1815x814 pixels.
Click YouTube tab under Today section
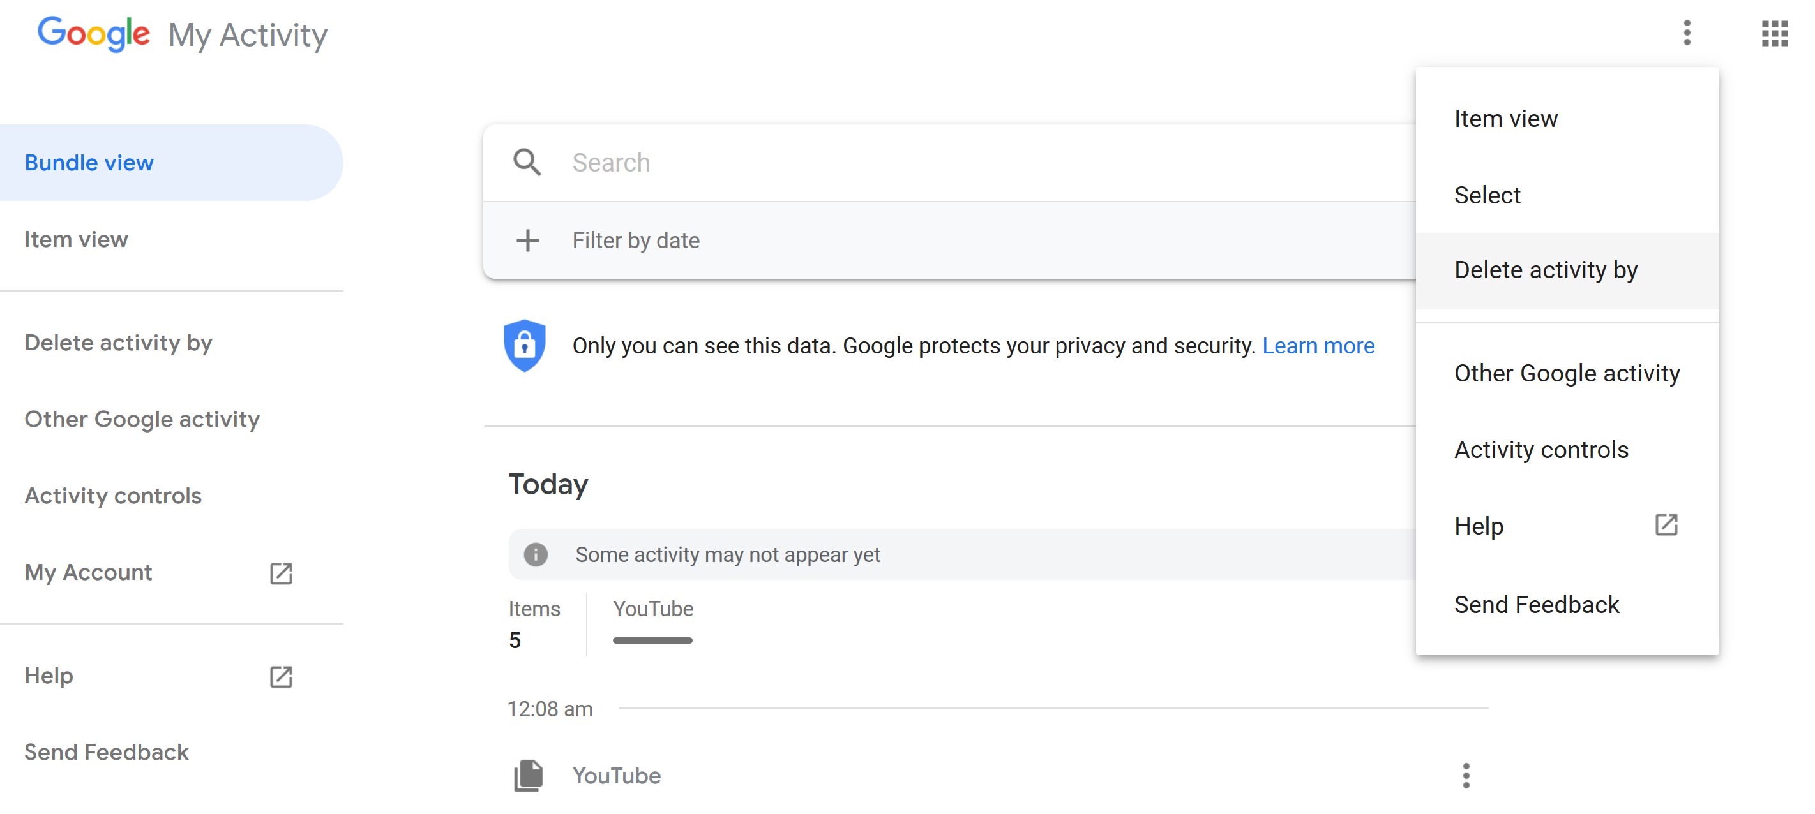point(653,608)
